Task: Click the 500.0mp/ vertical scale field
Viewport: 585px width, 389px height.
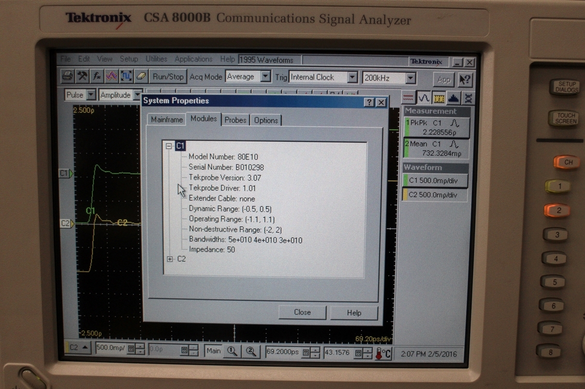Action: point(111,348)
